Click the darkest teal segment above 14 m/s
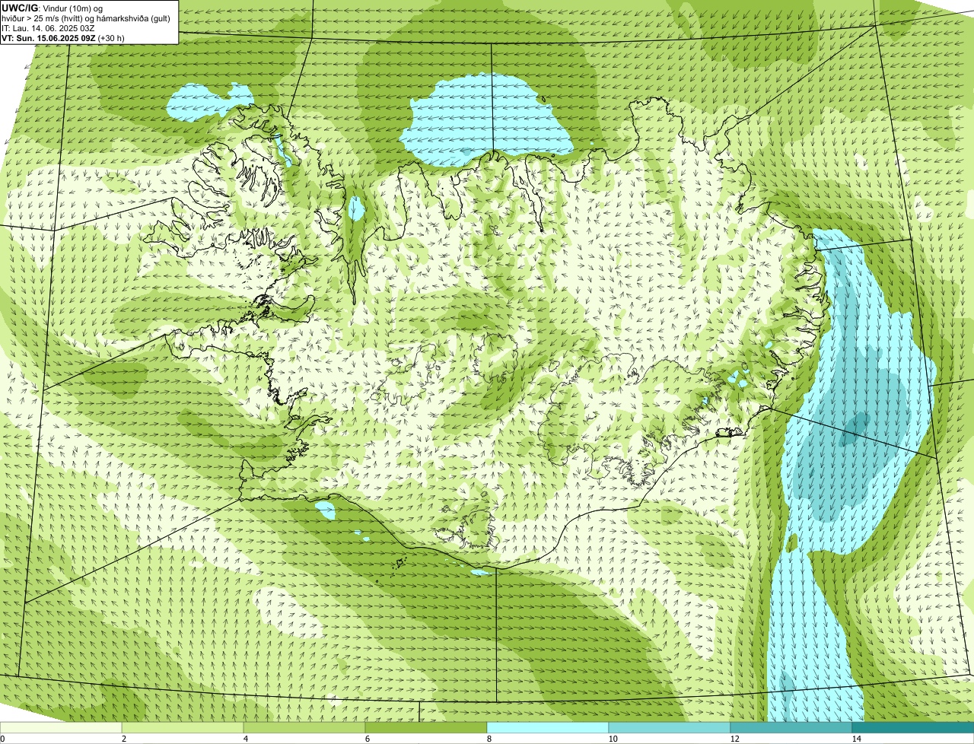Screen dimensions: 974x744 pyautogui.click(x=913, y=727)
